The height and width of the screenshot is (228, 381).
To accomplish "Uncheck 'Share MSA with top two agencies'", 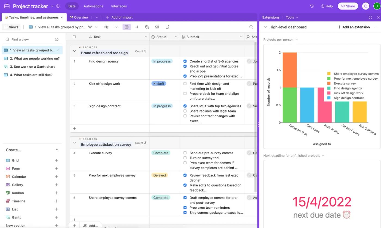I will pos(185,106).
